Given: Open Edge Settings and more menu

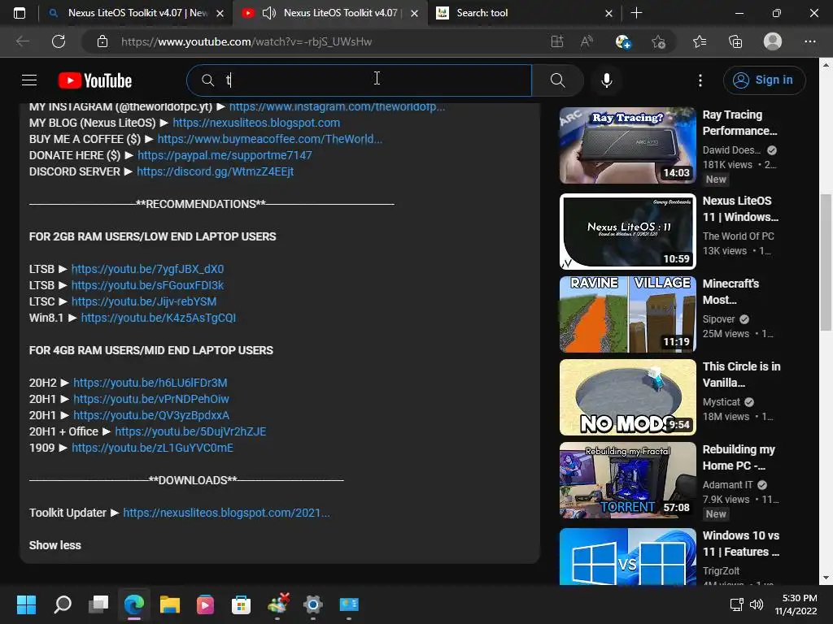Looking at the screenshot, I should (809, 41).
